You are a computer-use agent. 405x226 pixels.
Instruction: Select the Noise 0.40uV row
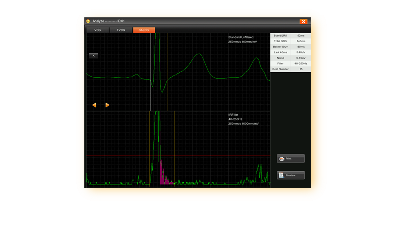tap(290, 58)
